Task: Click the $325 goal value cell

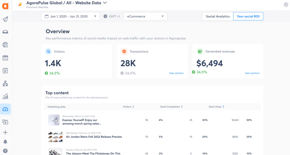Action: 235,154
